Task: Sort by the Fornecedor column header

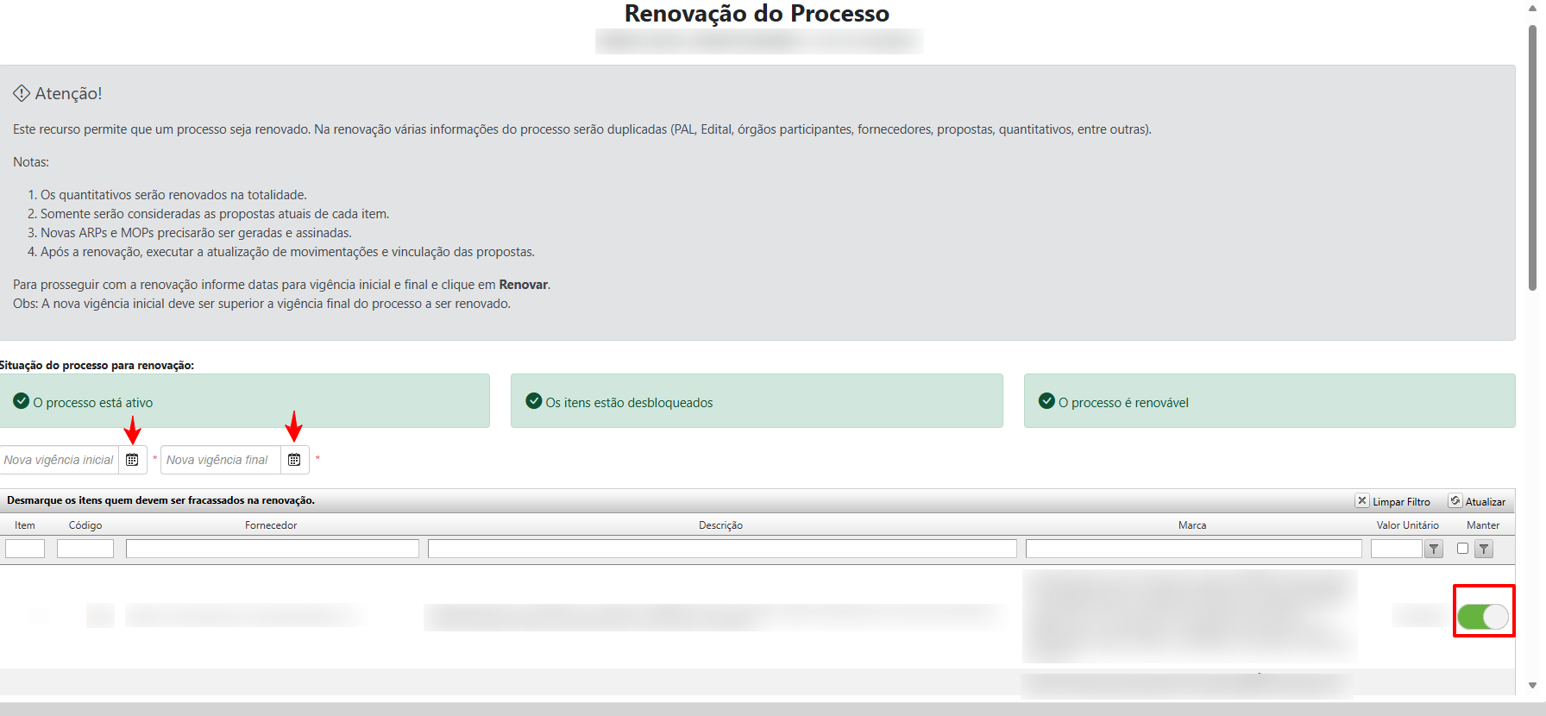Action: tap(271, 525)
